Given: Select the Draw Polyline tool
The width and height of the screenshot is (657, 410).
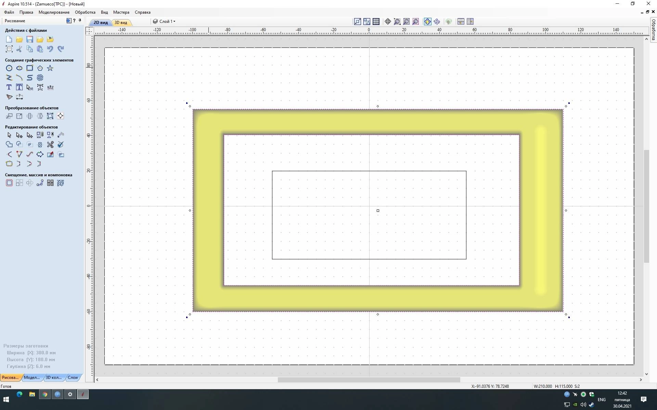Looking at the screenshot, I should [9, 78].
